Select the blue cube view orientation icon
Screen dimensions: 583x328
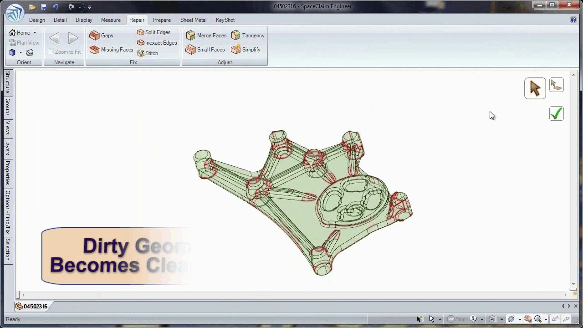click(x=12, y=52)
